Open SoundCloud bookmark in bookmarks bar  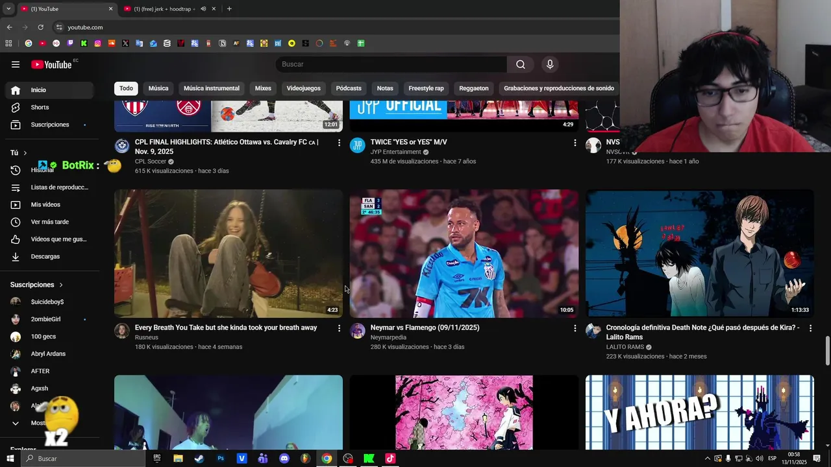[x=112, y=43]
